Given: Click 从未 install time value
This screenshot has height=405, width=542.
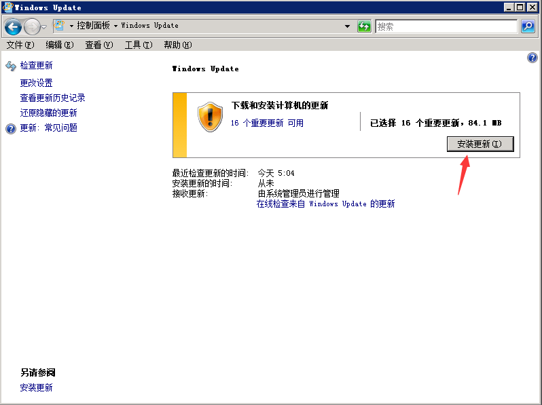Looking at the screenshot, I should pos(266,183).
